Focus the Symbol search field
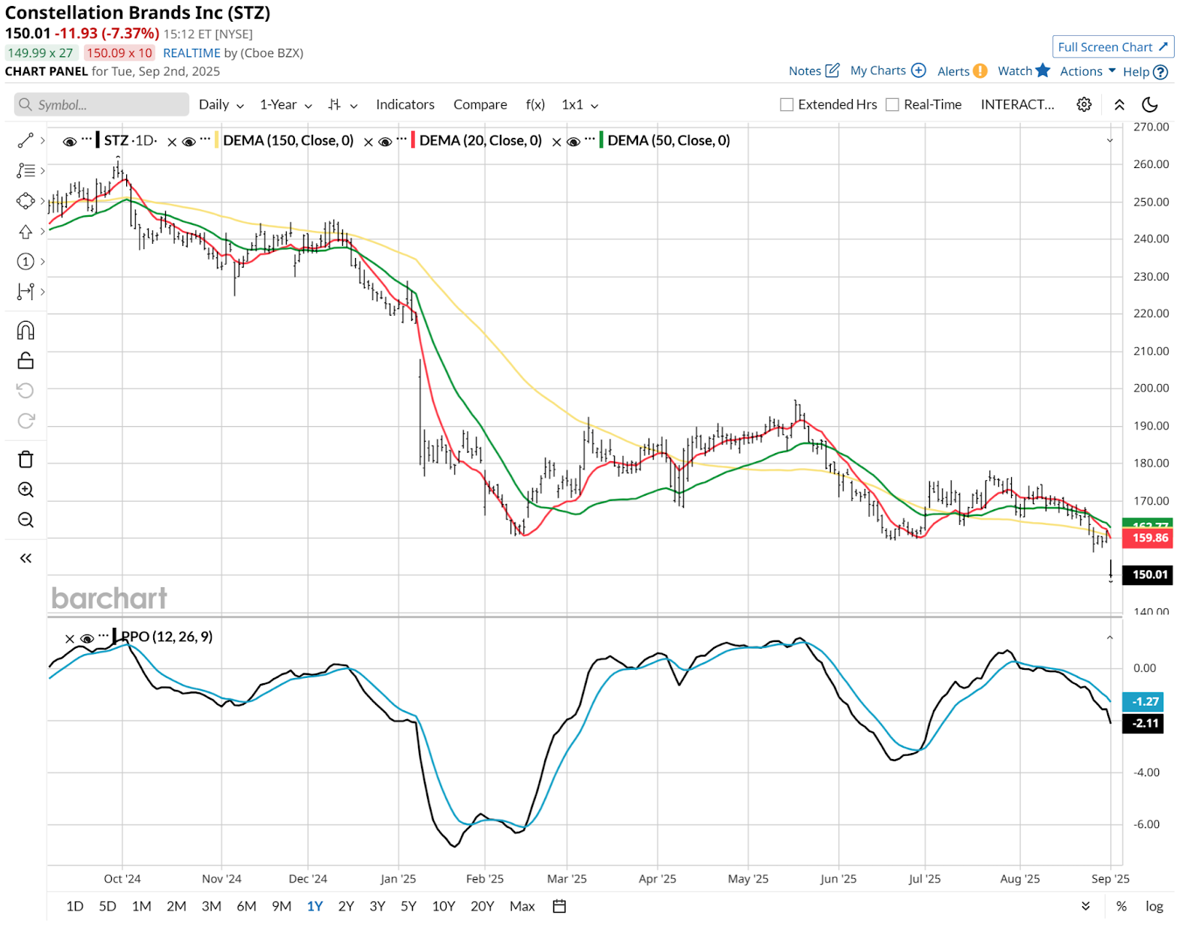The width and height of the screenshot is (1201, 930). [x=101, y=104]
